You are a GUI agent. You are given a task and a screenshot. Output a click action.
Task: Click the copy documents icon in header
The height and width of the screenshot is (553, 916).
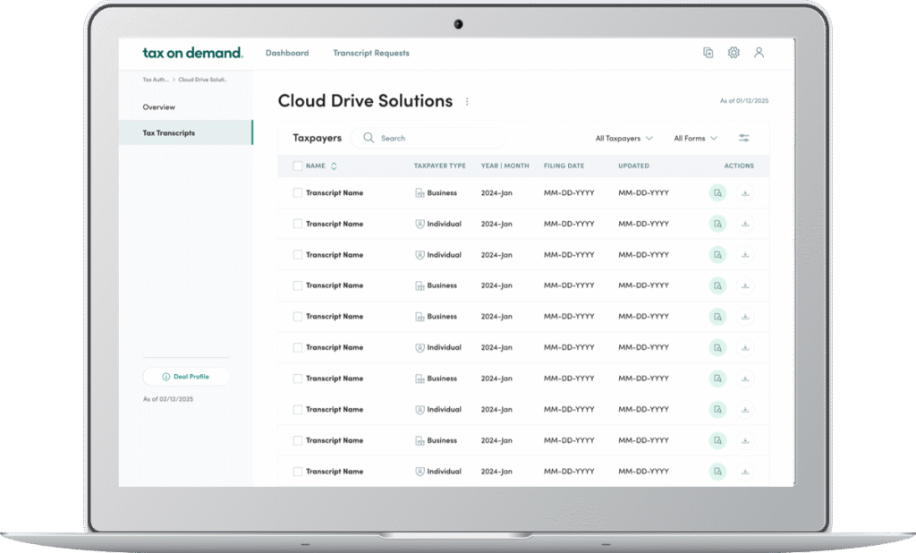[708, 53]
